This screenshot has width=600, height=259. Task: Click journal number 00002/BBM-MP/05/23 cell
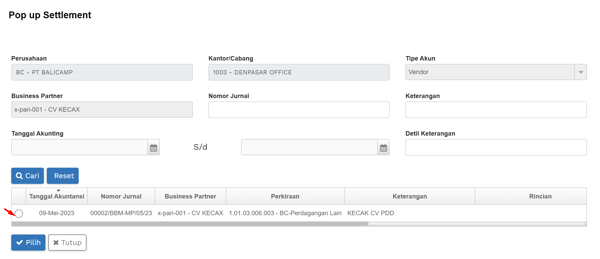(x=121, y=213)
